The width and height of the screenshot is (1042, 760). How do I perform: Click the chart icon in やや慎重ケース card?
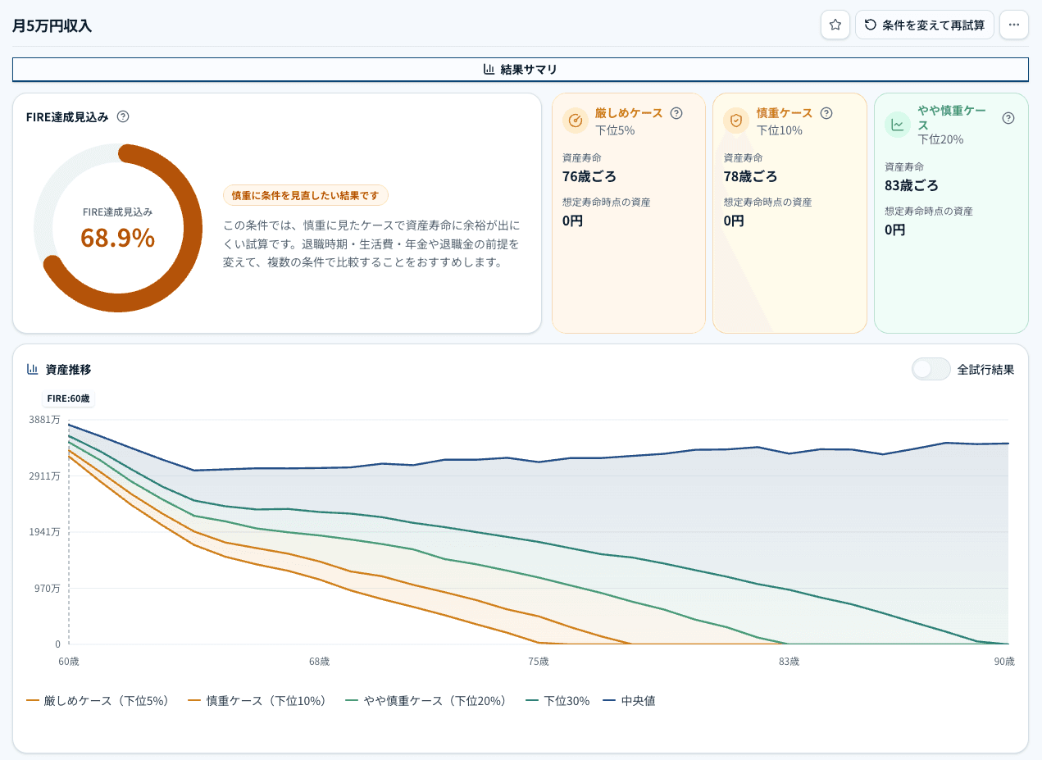898,125
